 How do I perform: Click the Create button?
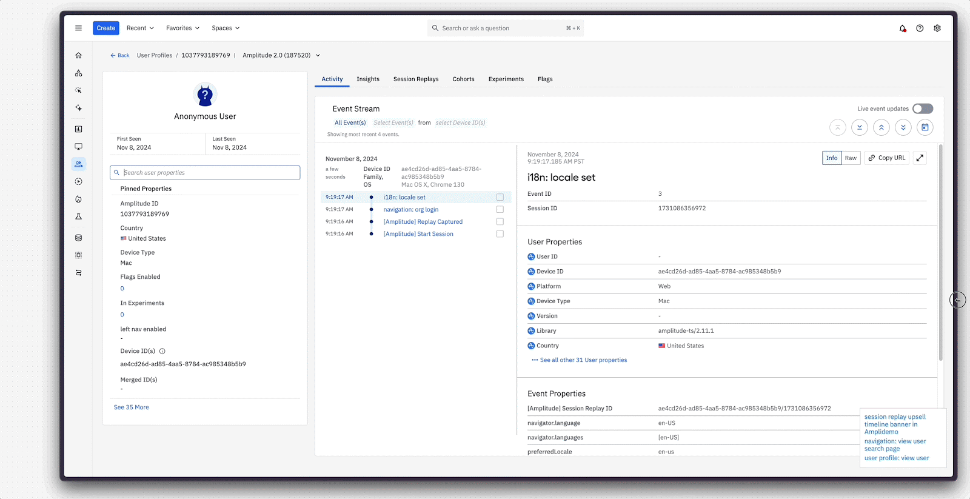coord(106,28)
